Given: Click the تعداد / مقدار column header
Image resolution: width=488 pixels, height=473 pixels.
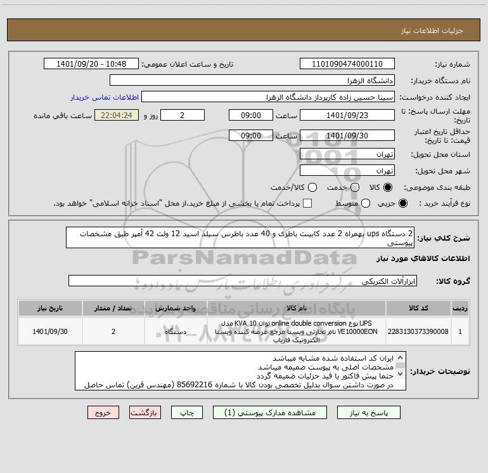Looking at the screenshot, I should pyautogui.click(x=113, y=308).
